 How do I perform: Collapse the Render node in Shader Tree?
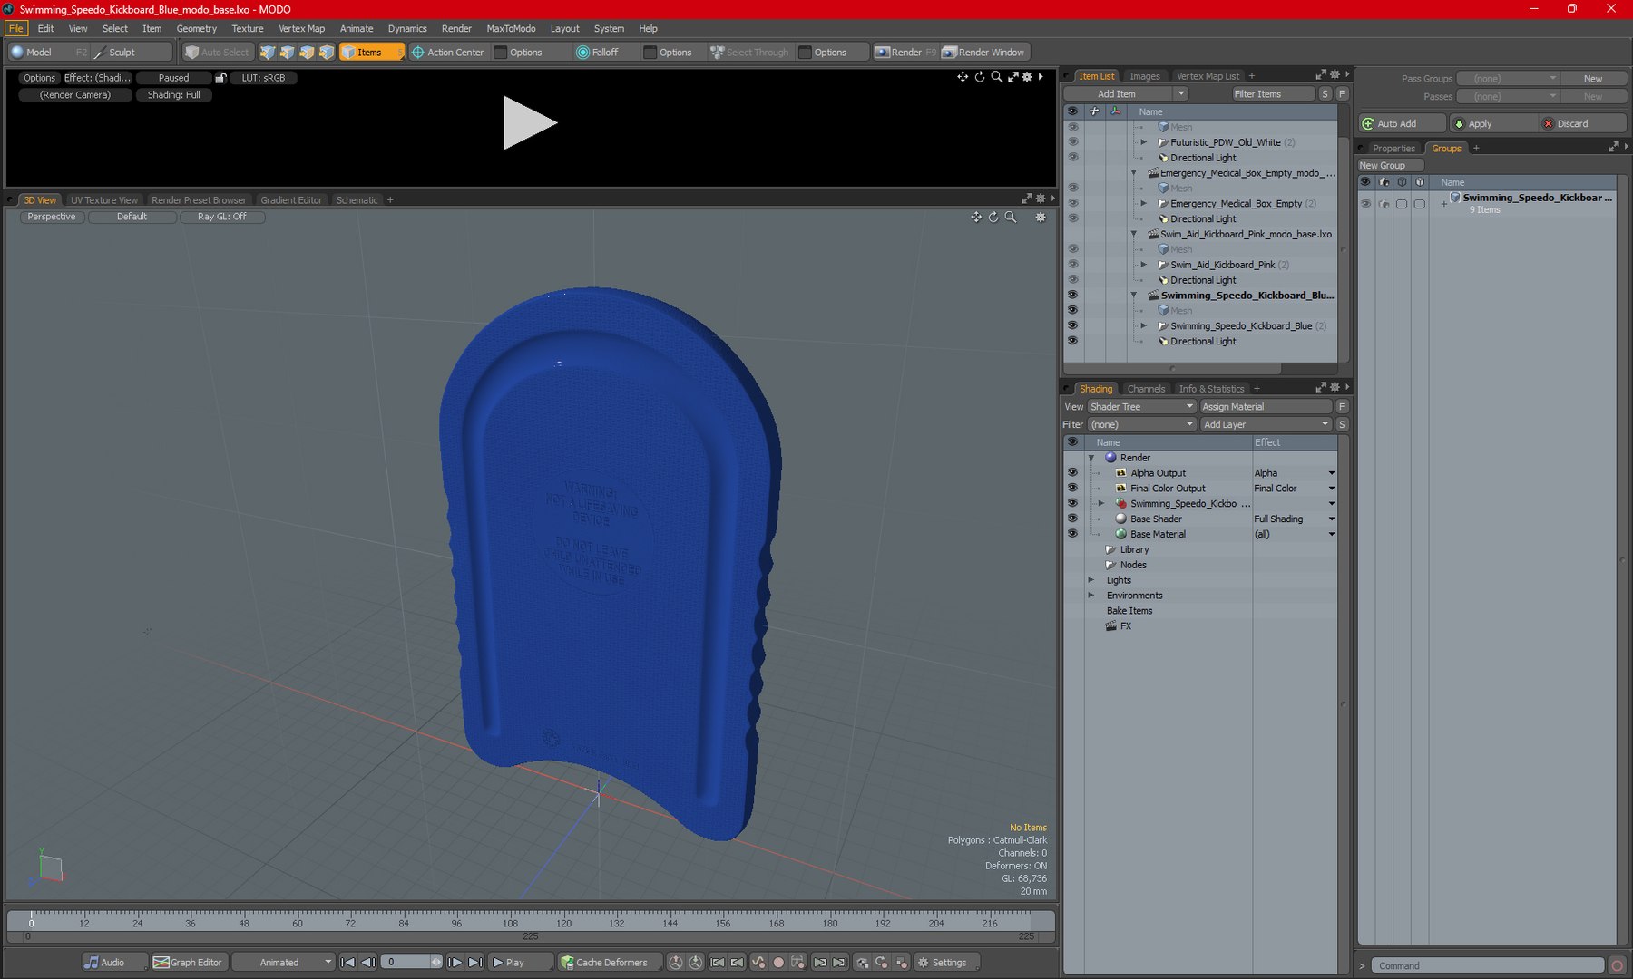coord(1091,458)
